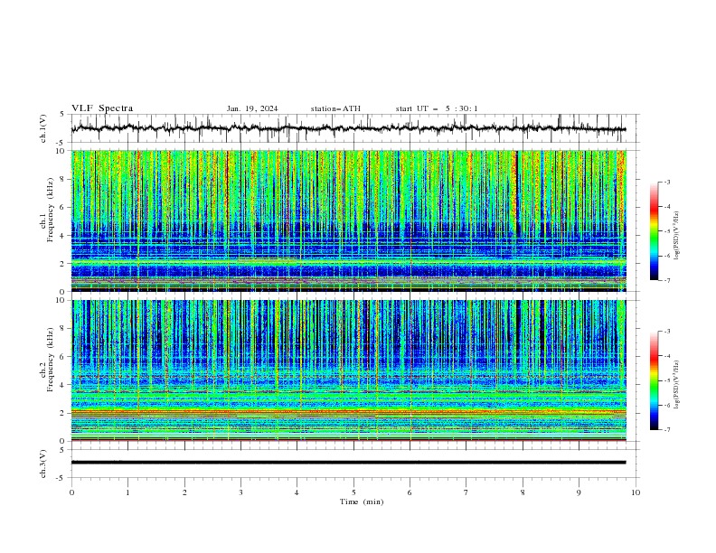Click the '-3' tick on upper color bar
Screen dimensions: 716x553
(x=666, y=182)
